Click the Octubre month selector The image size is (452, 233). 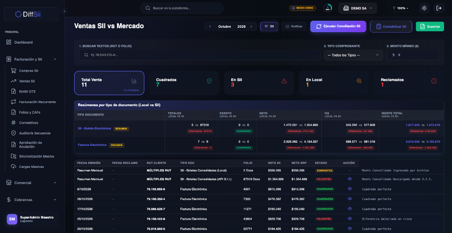click(225, 26)
